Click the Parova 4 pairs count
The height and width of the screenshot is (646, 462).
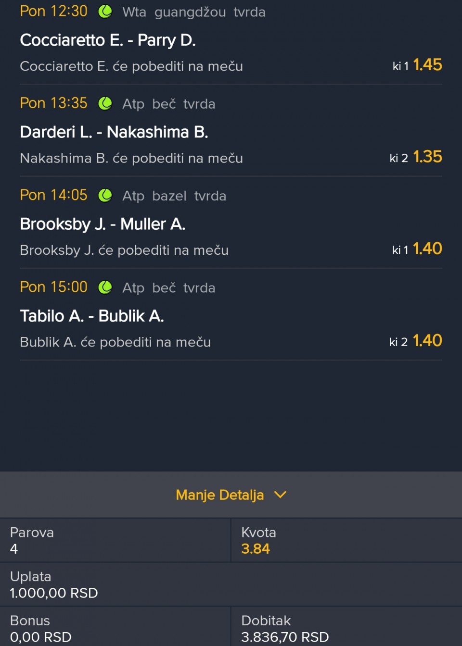pyautogui.click(x=14, y=548)
